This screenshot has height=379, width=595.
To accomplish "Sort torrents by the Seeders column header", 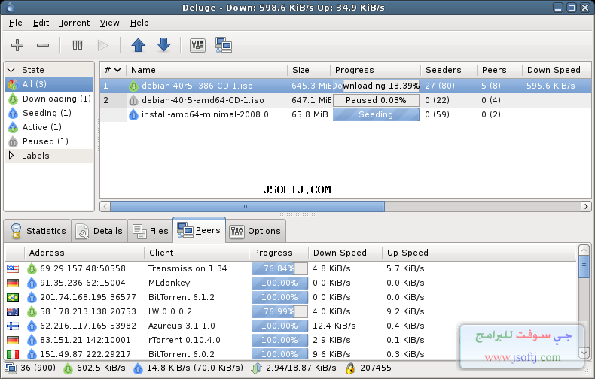I will tap(449, 70).
